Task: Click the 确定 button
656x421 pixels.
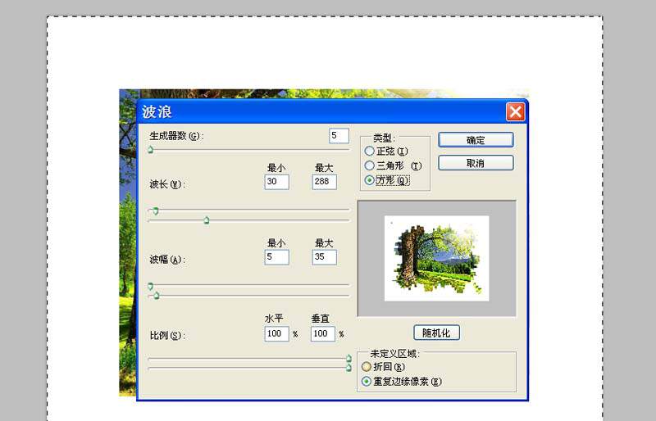Action: point(476,140)
